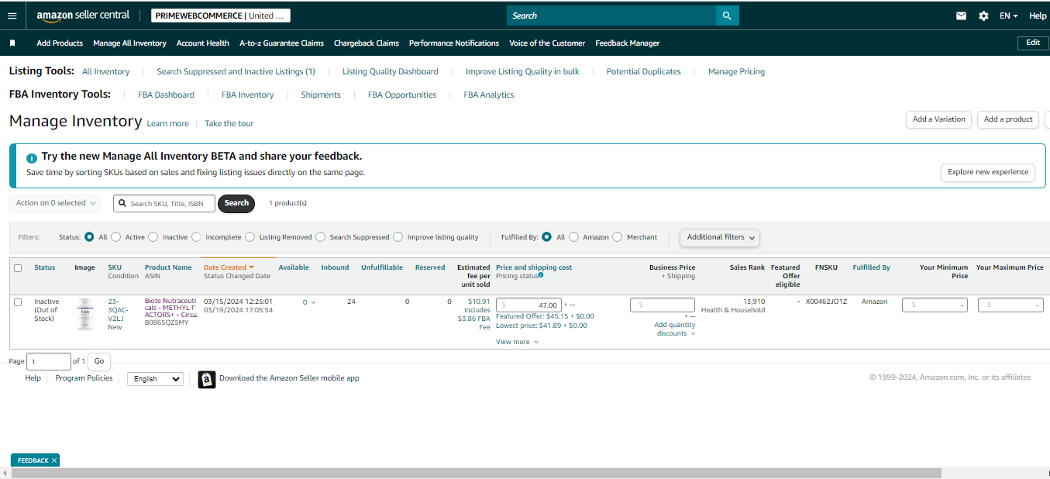Click the Edit button in nav bar
Image resolution: width=1050 pixels, height=479 pixels.
(1033, 43)
